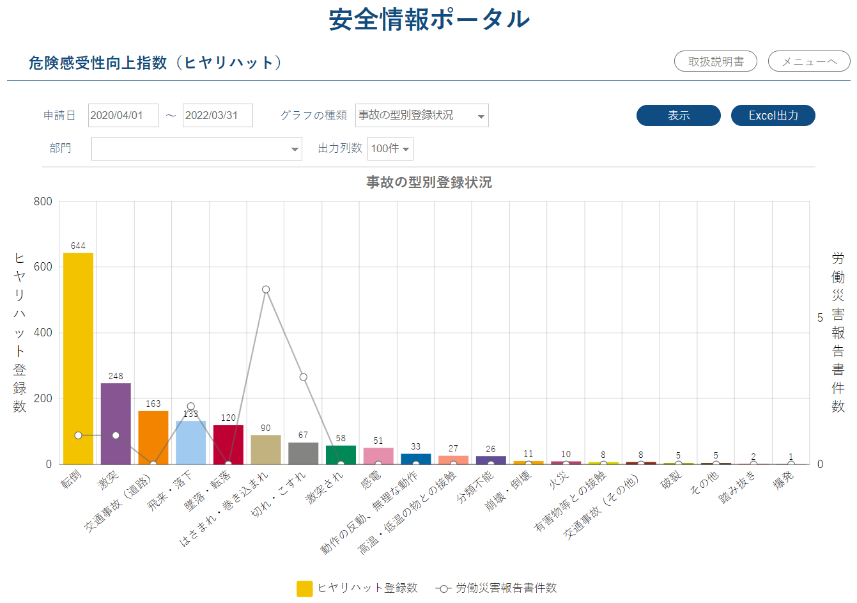Click the line data point above 切れ・こすれ

point(304,377)
